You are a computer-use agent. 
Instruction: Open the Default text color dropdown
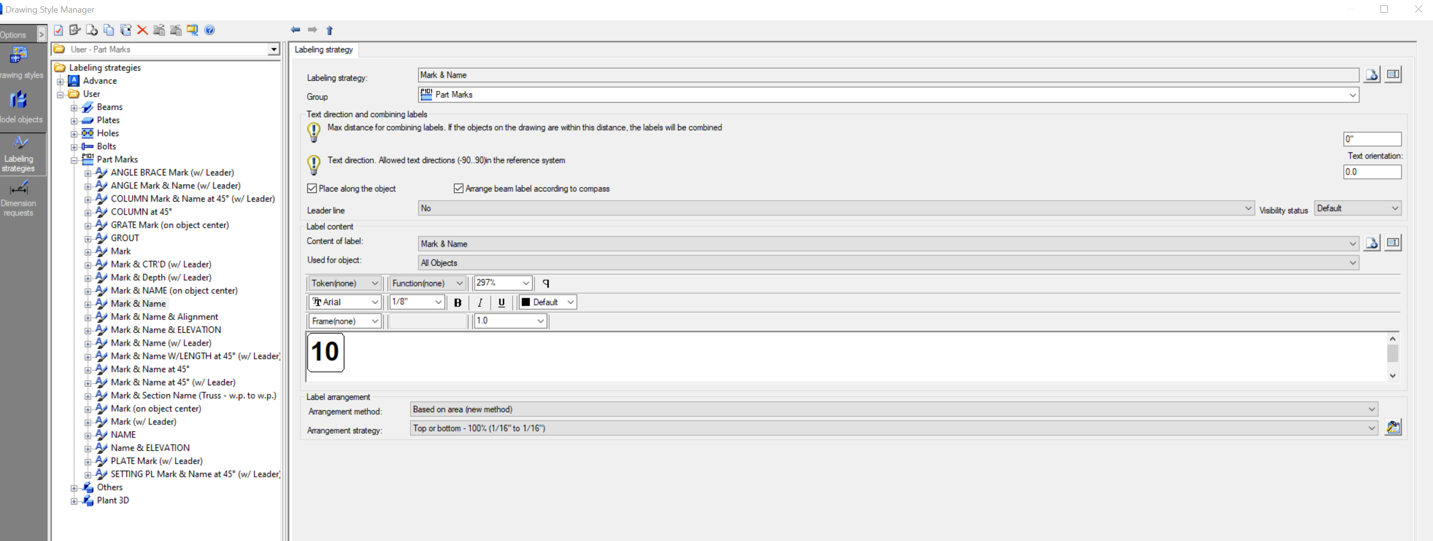coord(547,302)
